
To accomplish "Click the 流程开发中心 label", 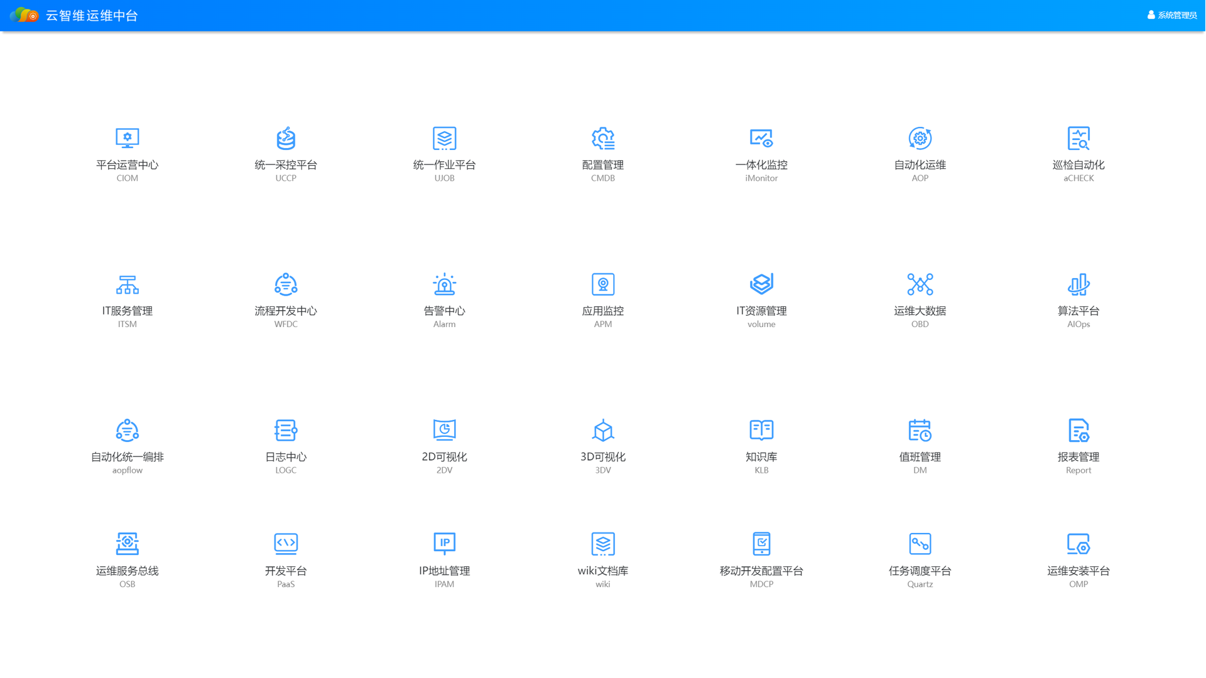I will tap(286, 311).
